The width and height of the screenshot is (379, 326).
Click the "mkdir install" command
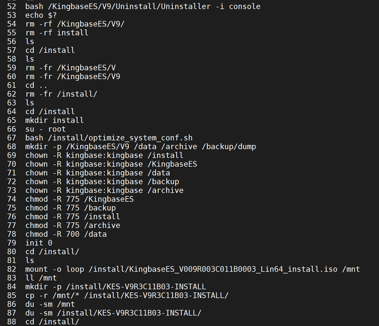coord(54,120)
